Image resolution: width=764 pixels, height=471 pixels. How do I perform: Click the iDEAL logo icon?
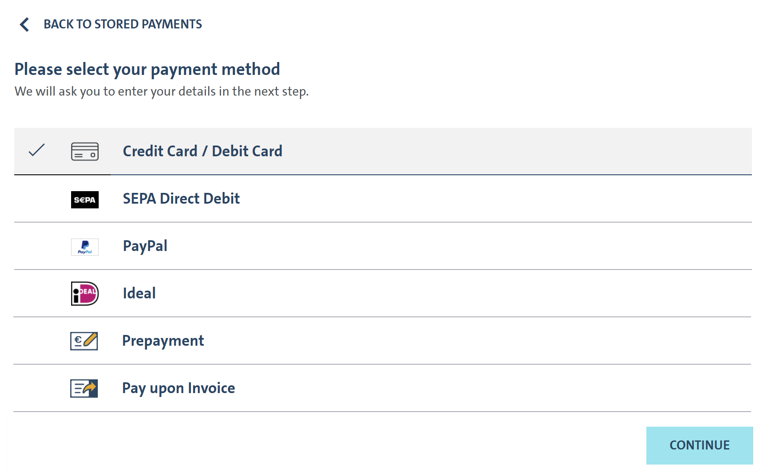tap(84, 294)
